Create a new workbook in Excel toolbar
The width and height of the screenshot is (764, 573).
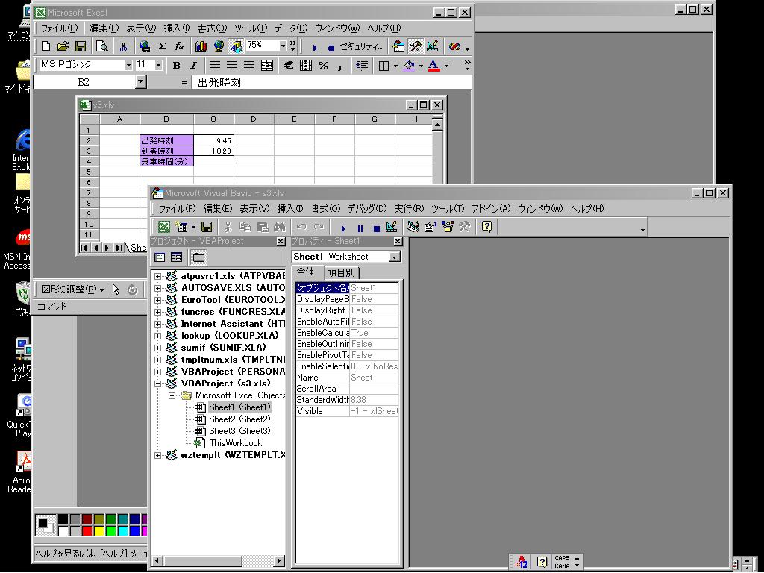point(46,46)
